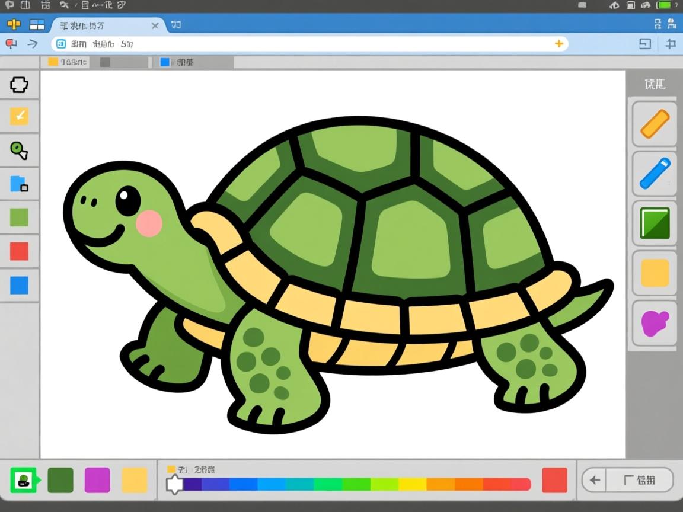Select the puzzle-piece shape tool in left sidebar
Screen dimensions: 683x512
tap(19, 85)
